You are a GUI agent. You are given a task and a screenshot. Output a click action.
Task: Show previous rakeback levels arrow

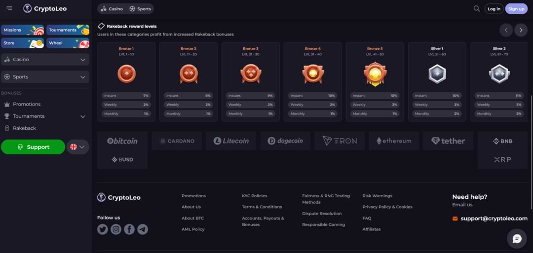(506, 30)
